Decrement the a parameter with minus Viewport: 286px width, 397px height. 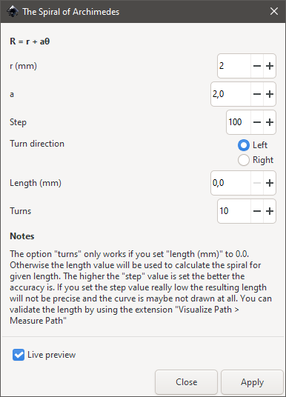[257, 94]
